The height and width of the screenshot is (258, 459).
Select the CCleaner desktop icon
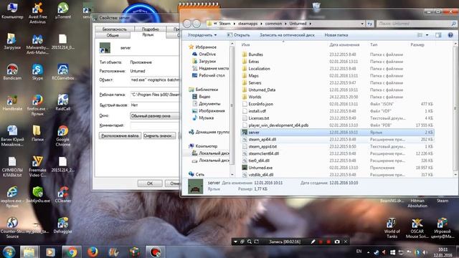click(x=63, y=194)
